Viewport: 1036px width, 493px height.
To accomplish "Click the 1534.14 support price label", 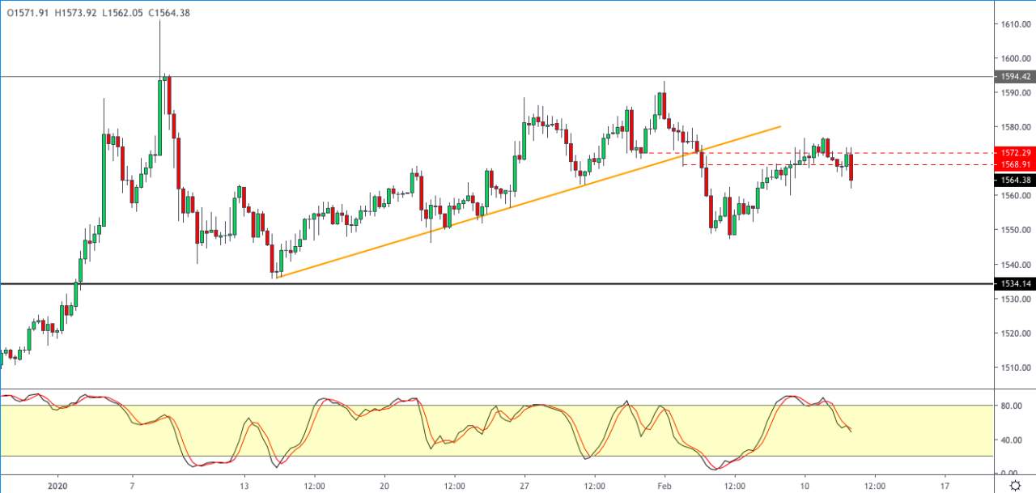I will [x=1015, y=283].
